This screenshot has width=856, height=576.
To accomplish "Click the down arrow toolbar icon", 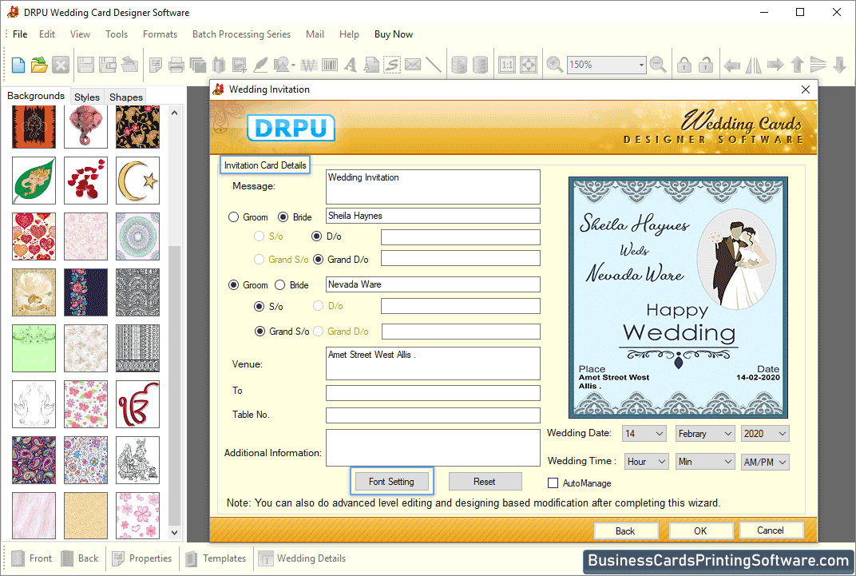I will click(840, 65).
